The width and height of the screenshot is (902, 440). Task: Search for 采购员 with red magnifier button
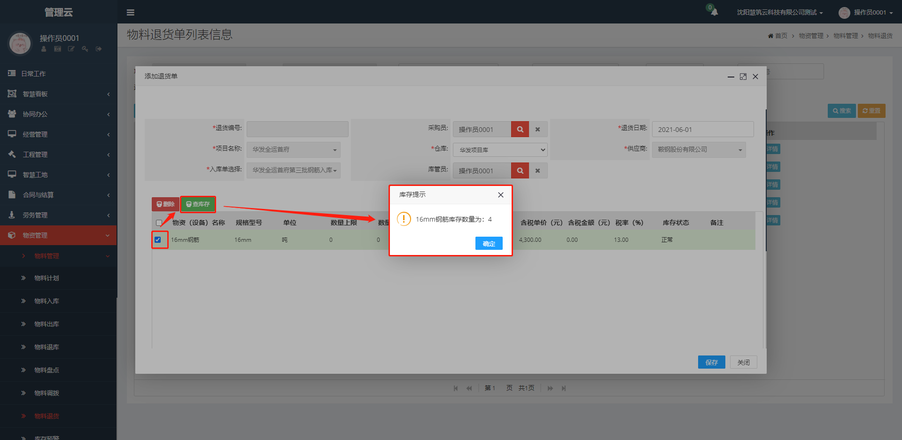[520, 129]
